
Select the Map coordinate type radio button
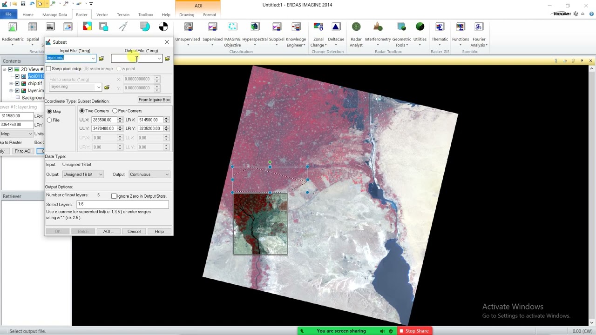pos(49,112)
